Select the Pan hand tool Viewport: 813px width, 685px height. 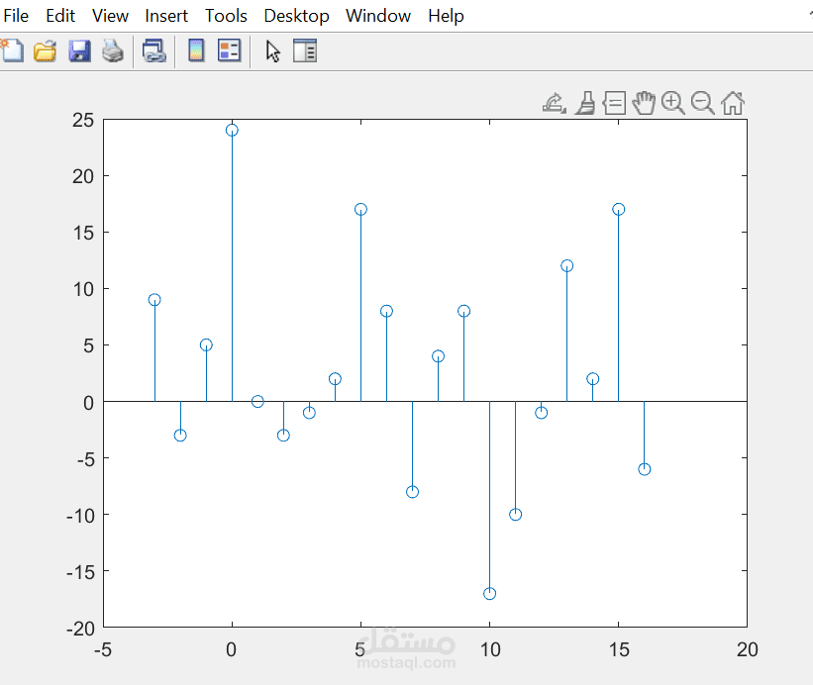644,103
